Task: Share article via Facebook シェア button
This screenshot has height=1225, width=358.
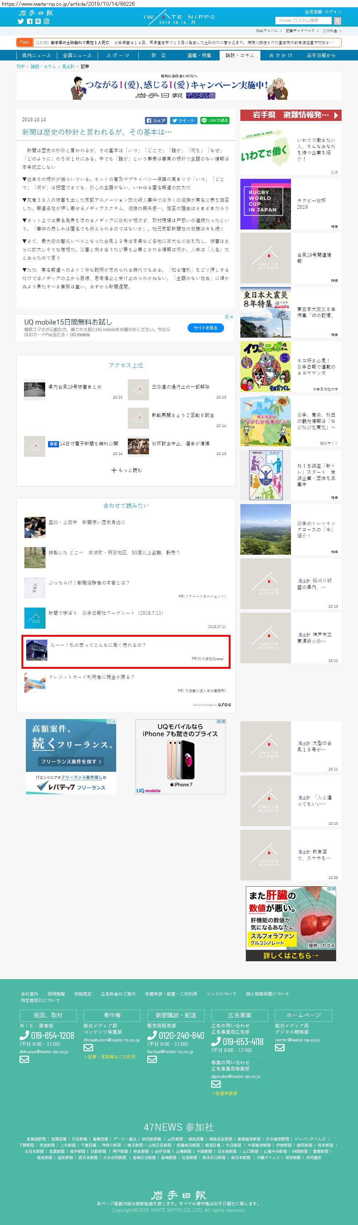Action: click(x=156, y=120)
